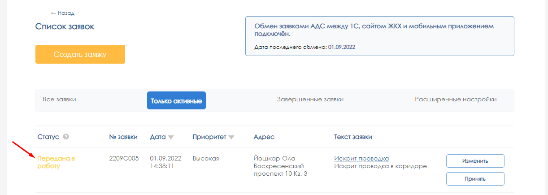
Task: Click the Передана в работу status
Action: tap(56, 162)
